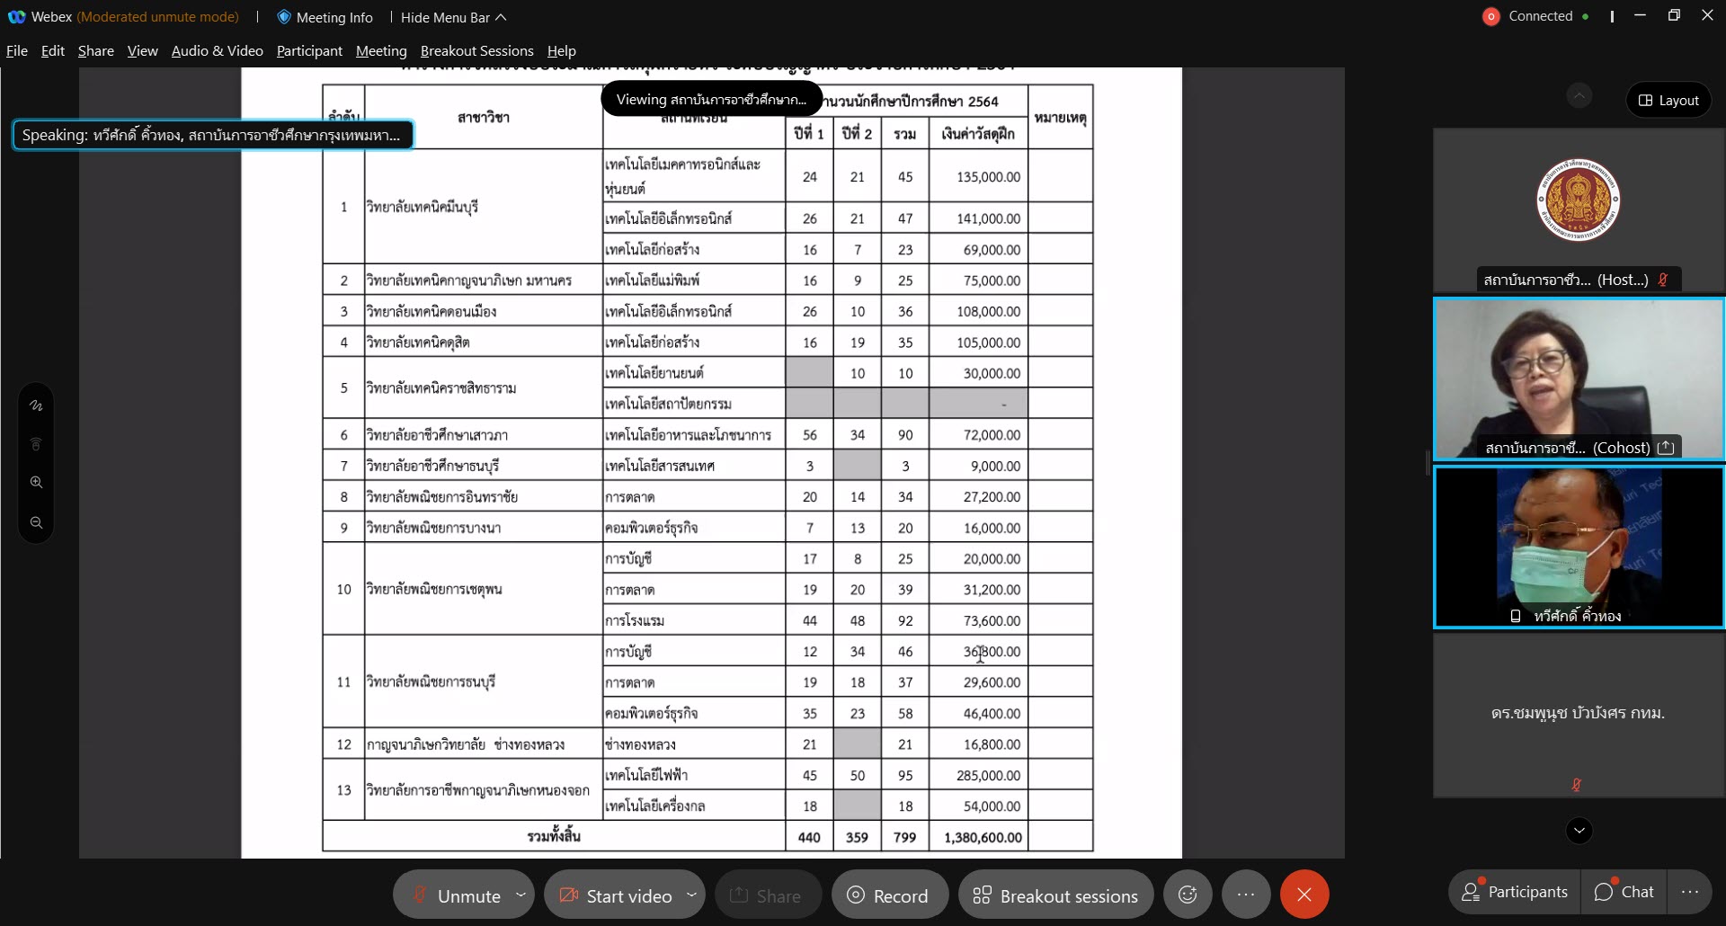This screenshot has height=926, width=1726.
Task: Open the Audio & Video menu
Action: [x=218, y=50]
